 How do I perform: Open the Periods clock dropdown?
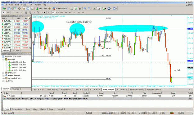(109, 8)
